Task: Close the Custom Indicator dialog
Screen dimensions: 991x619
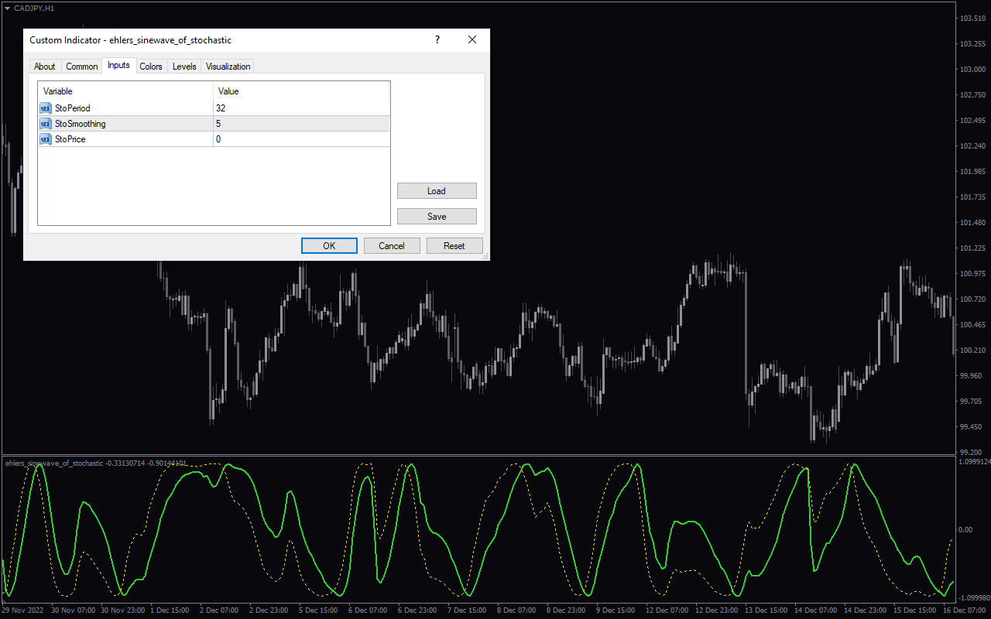Action: pyautogui.click(x=471, y=40)
